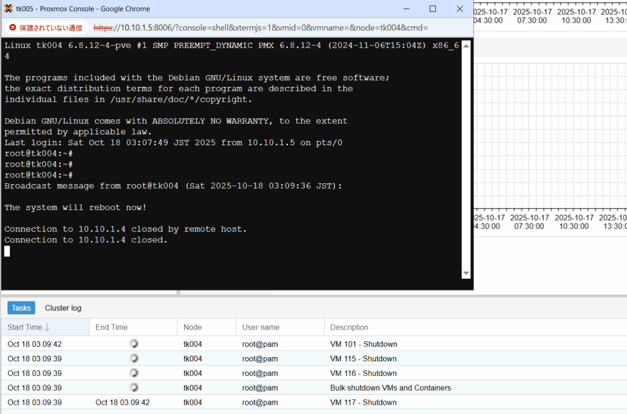Open the Cluster log tab
The image size is (627, 414).
pos(63,308)
